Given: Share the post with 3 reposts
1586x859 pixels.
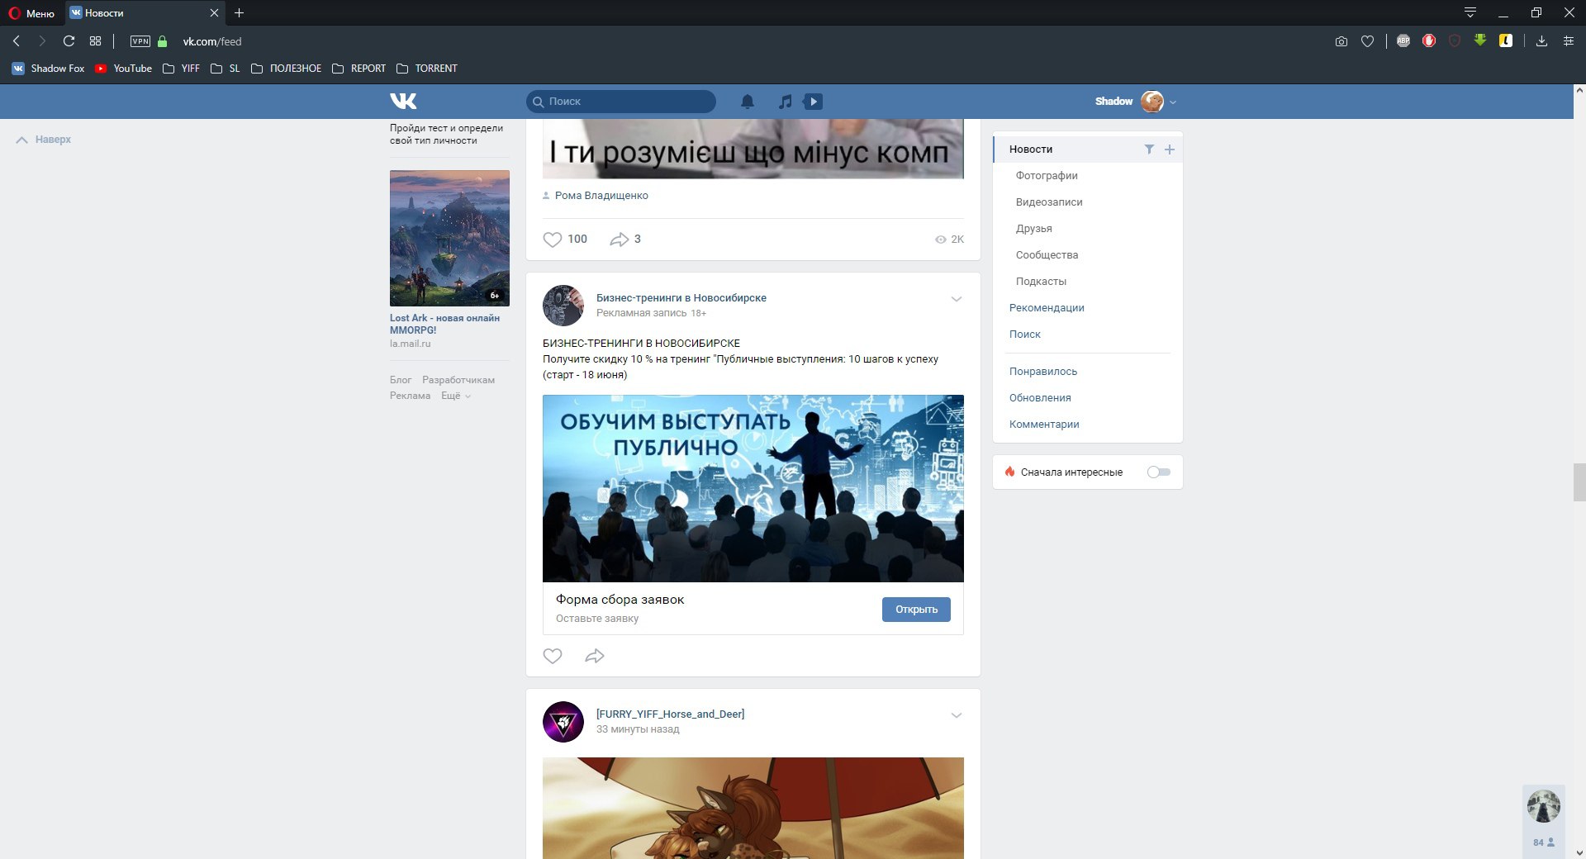Looking at the screenshot, I should [619, 240].
